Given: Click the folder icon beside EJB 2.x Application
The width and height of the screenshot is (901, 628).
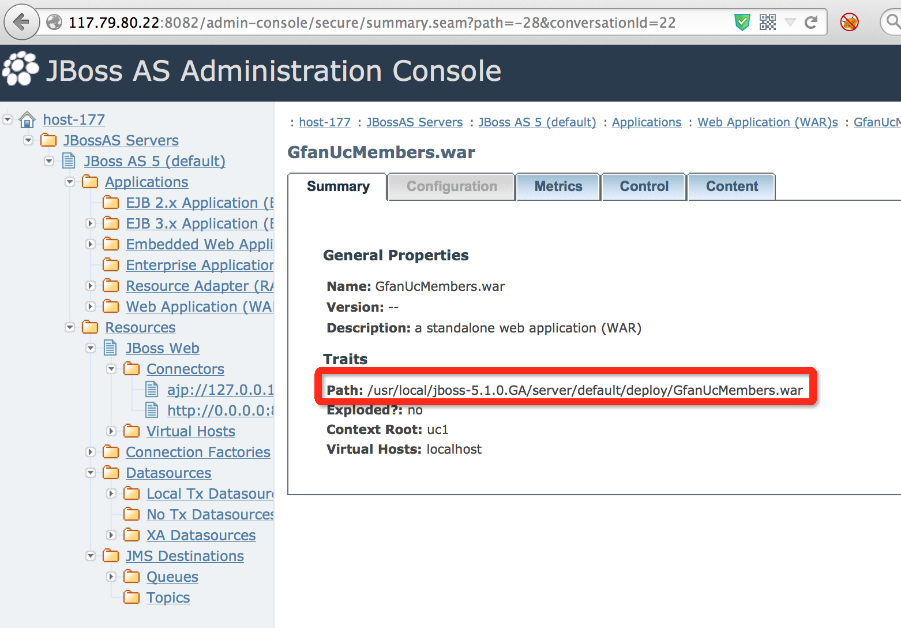Looking at the screenshot, I should coord(111,203).
